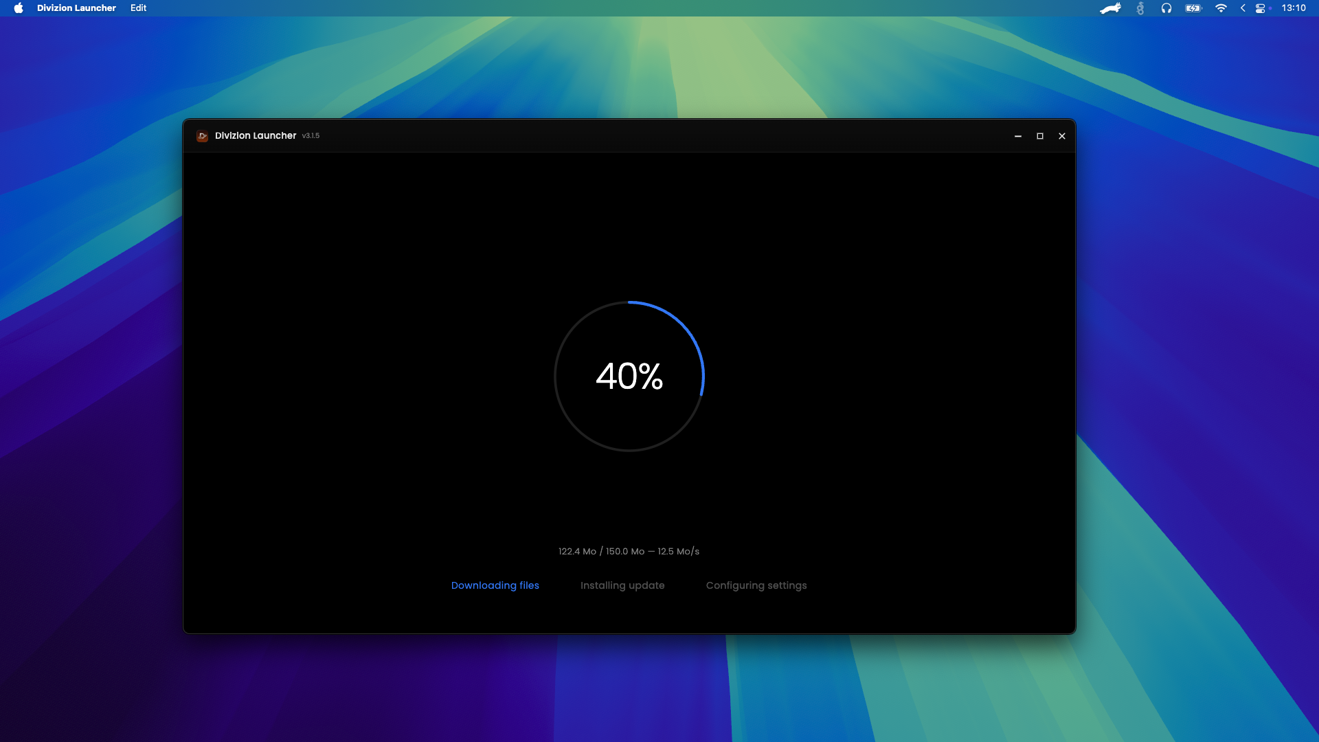This screenshot has width=1319, height=742.
Task: Click the Divizion Launcher logo icon
Action: [202, 136]
